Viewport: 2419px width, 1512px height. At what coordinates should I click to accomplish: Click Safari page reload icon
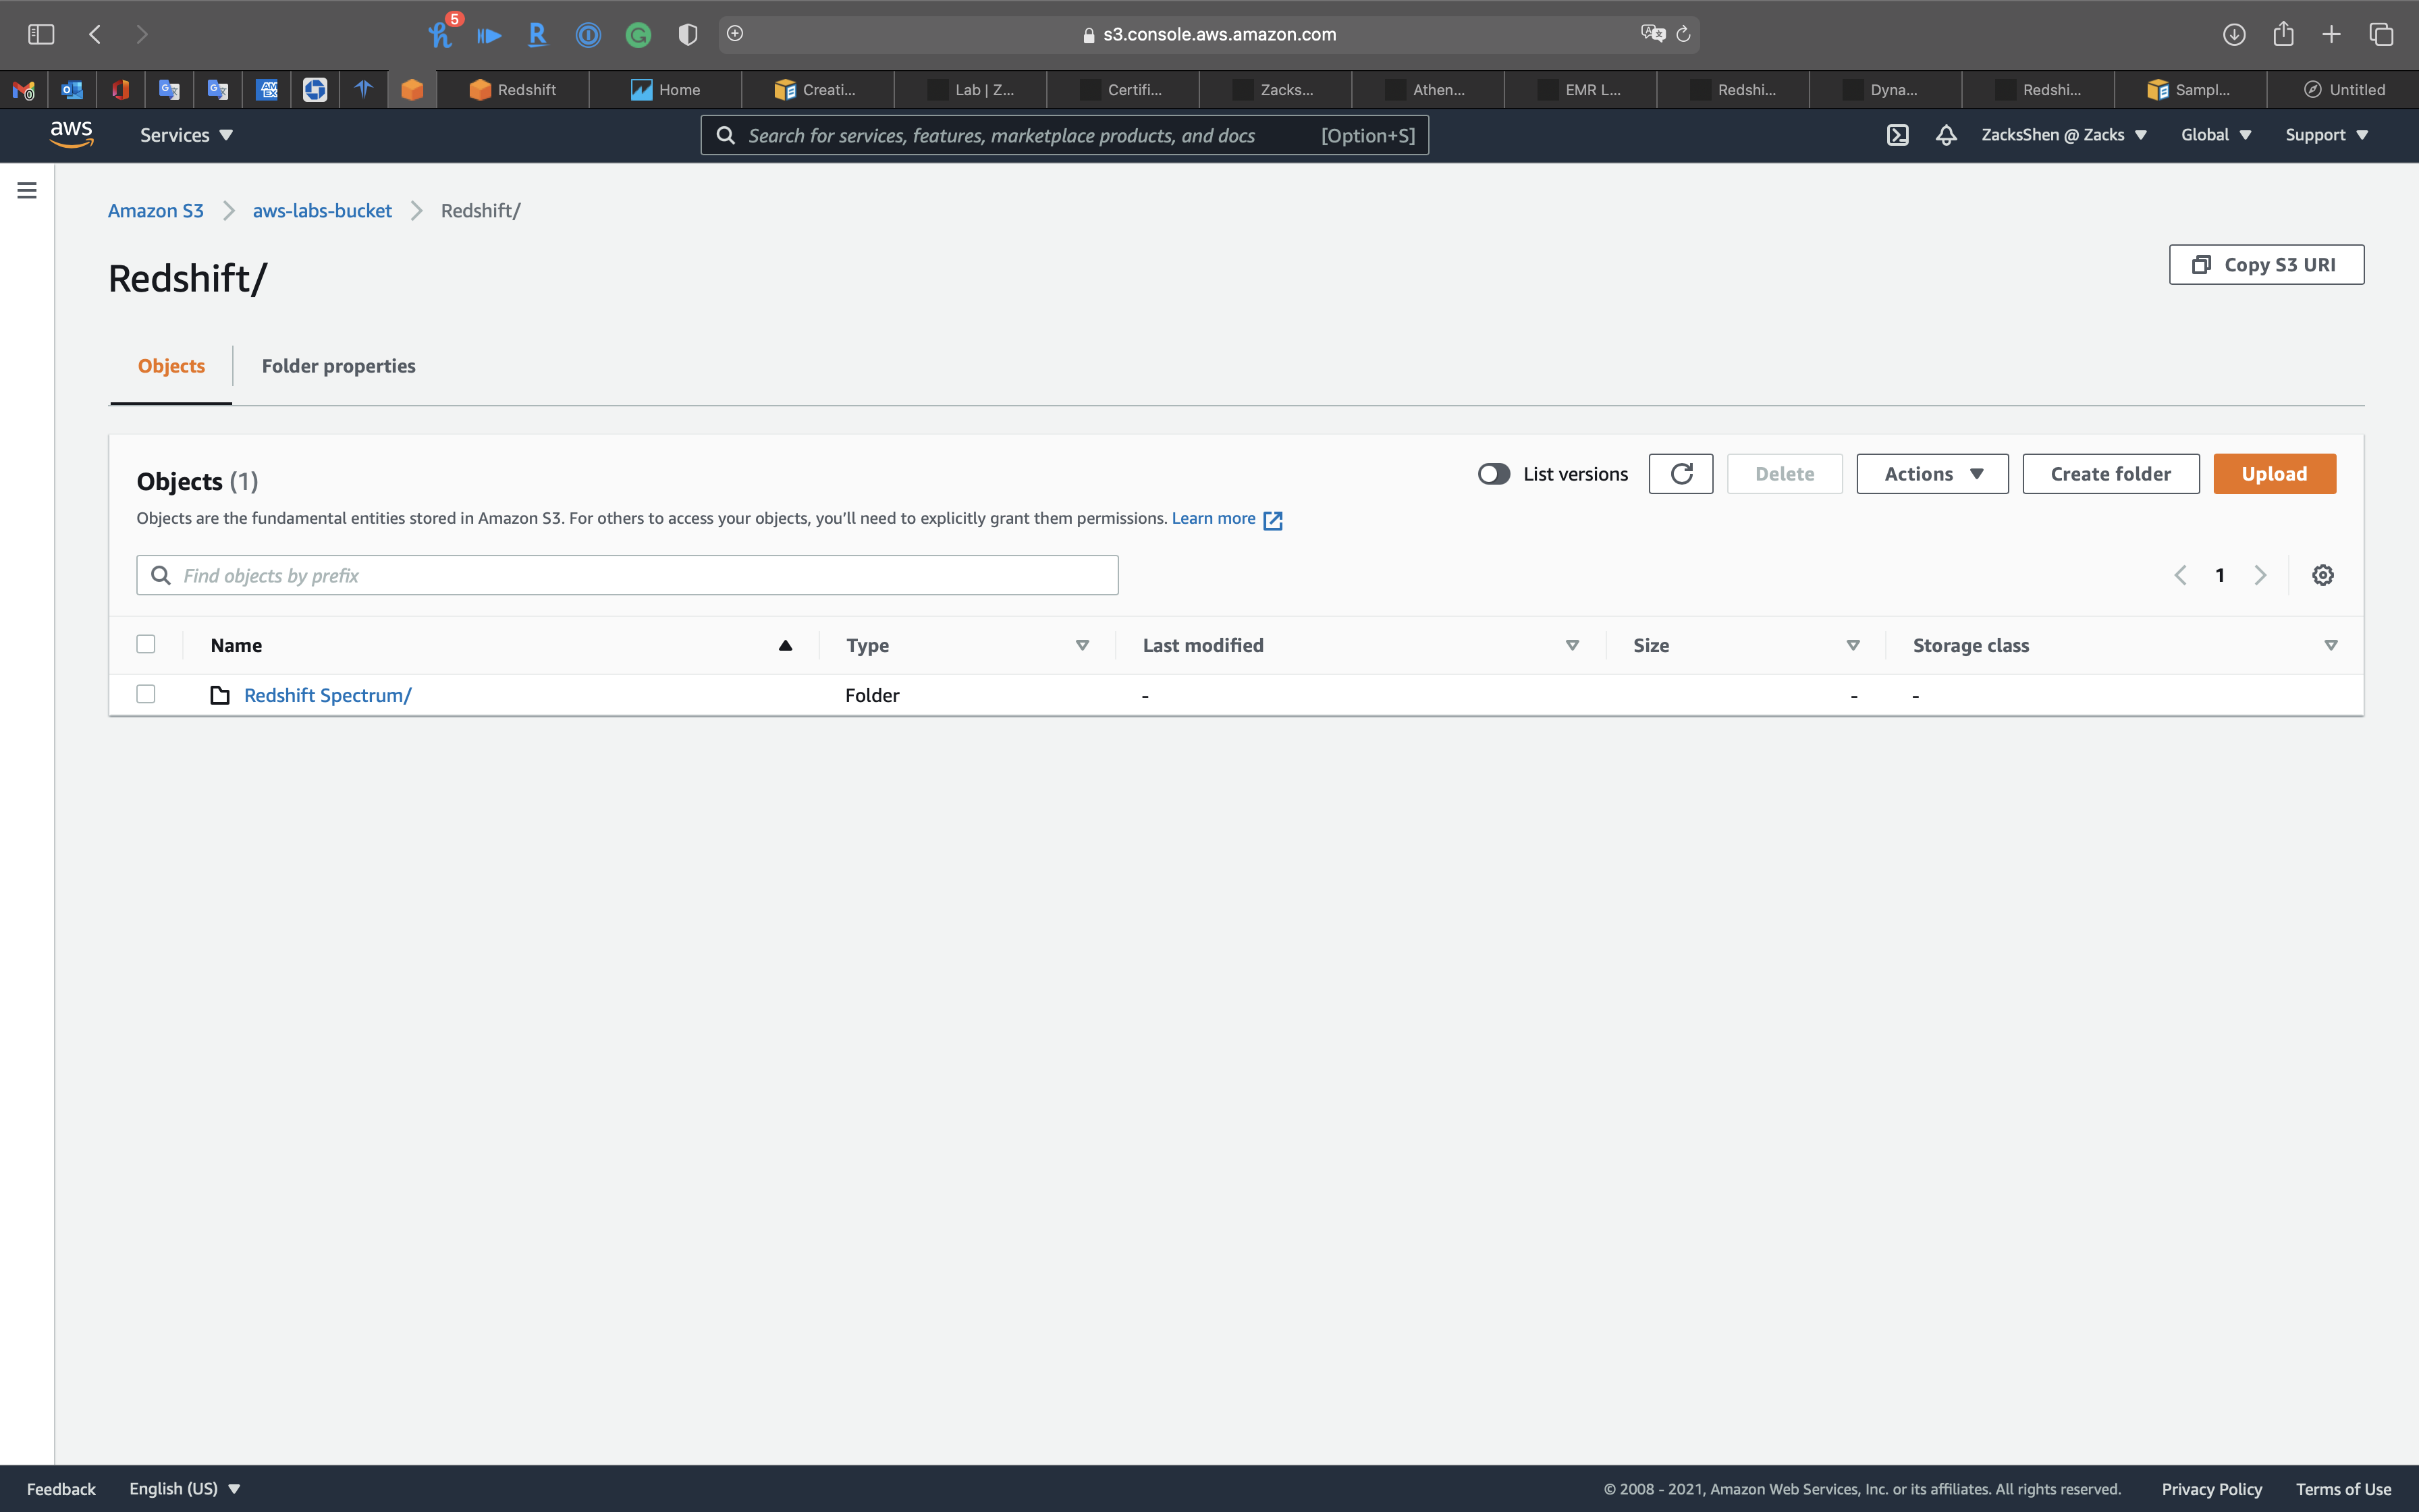tap(1683, 34)
